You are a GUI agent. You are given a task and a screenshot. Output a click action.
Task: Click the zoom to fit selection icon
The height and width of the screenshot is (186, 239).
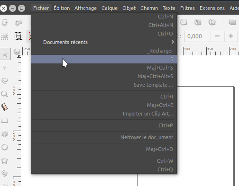[184, 22]
